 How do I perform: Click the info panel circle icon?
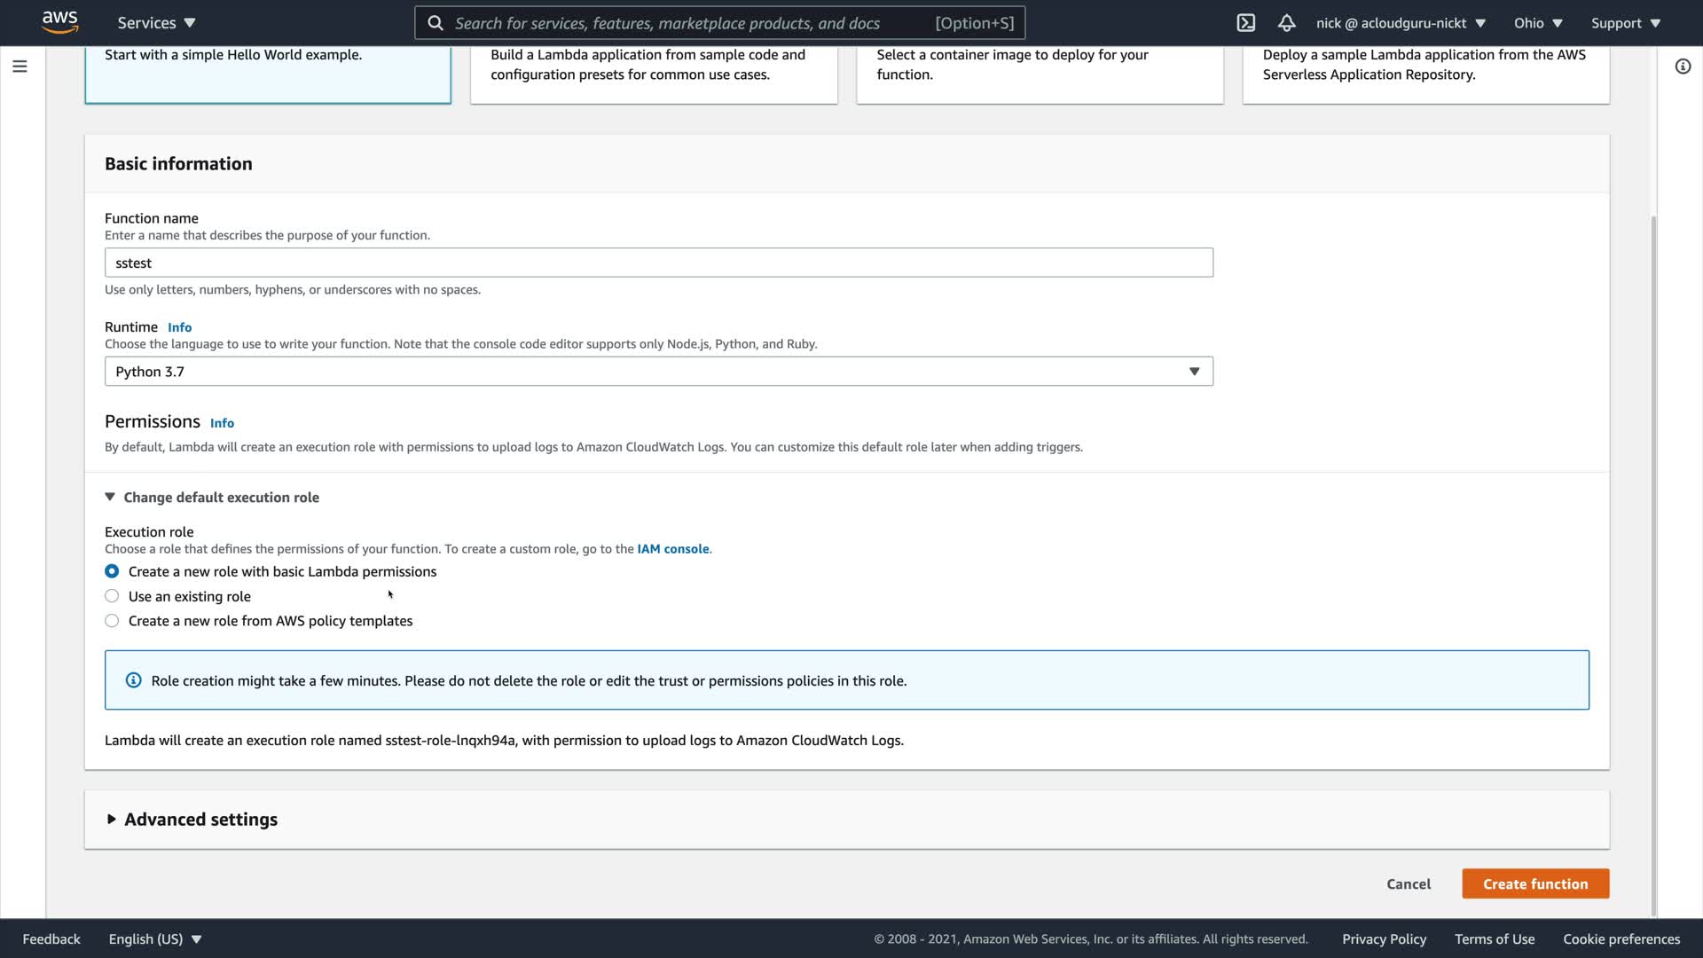(x=1683, y=67)
